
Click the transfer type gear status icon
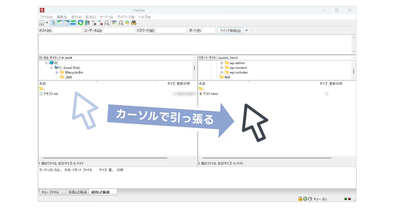(305, 199)
